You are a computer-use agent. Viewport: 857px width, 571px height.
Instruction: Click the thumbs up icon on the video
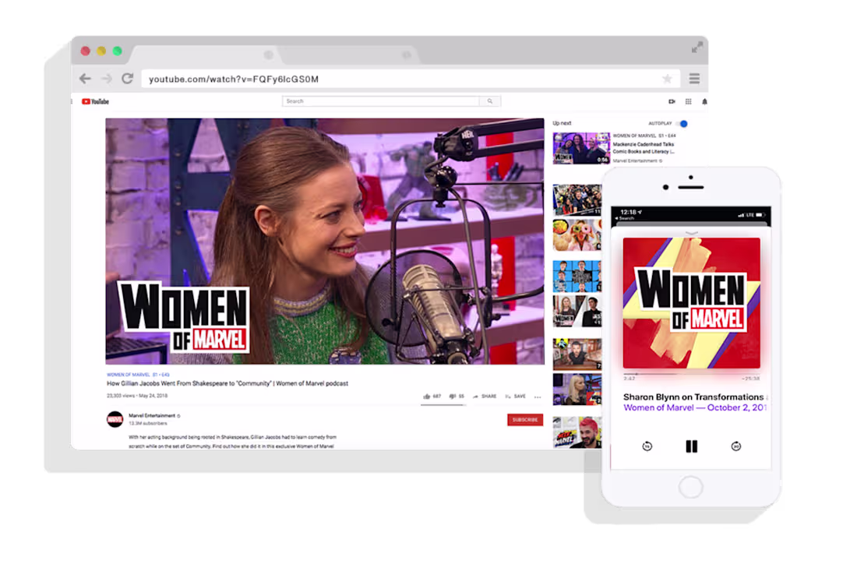click(426, 396)
